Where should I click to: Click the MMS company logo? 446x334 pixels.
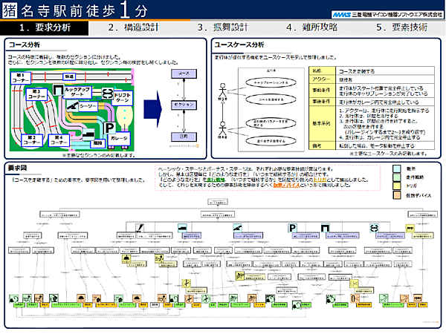[387, 14]
